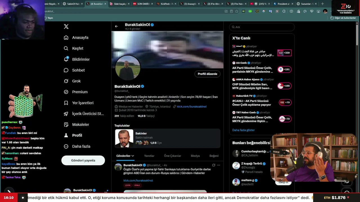The height and width of the screenshot is (202, 360).
Task: Go to Profil in the sidebar
Action: pyautogui.click(x=73, y=135)
